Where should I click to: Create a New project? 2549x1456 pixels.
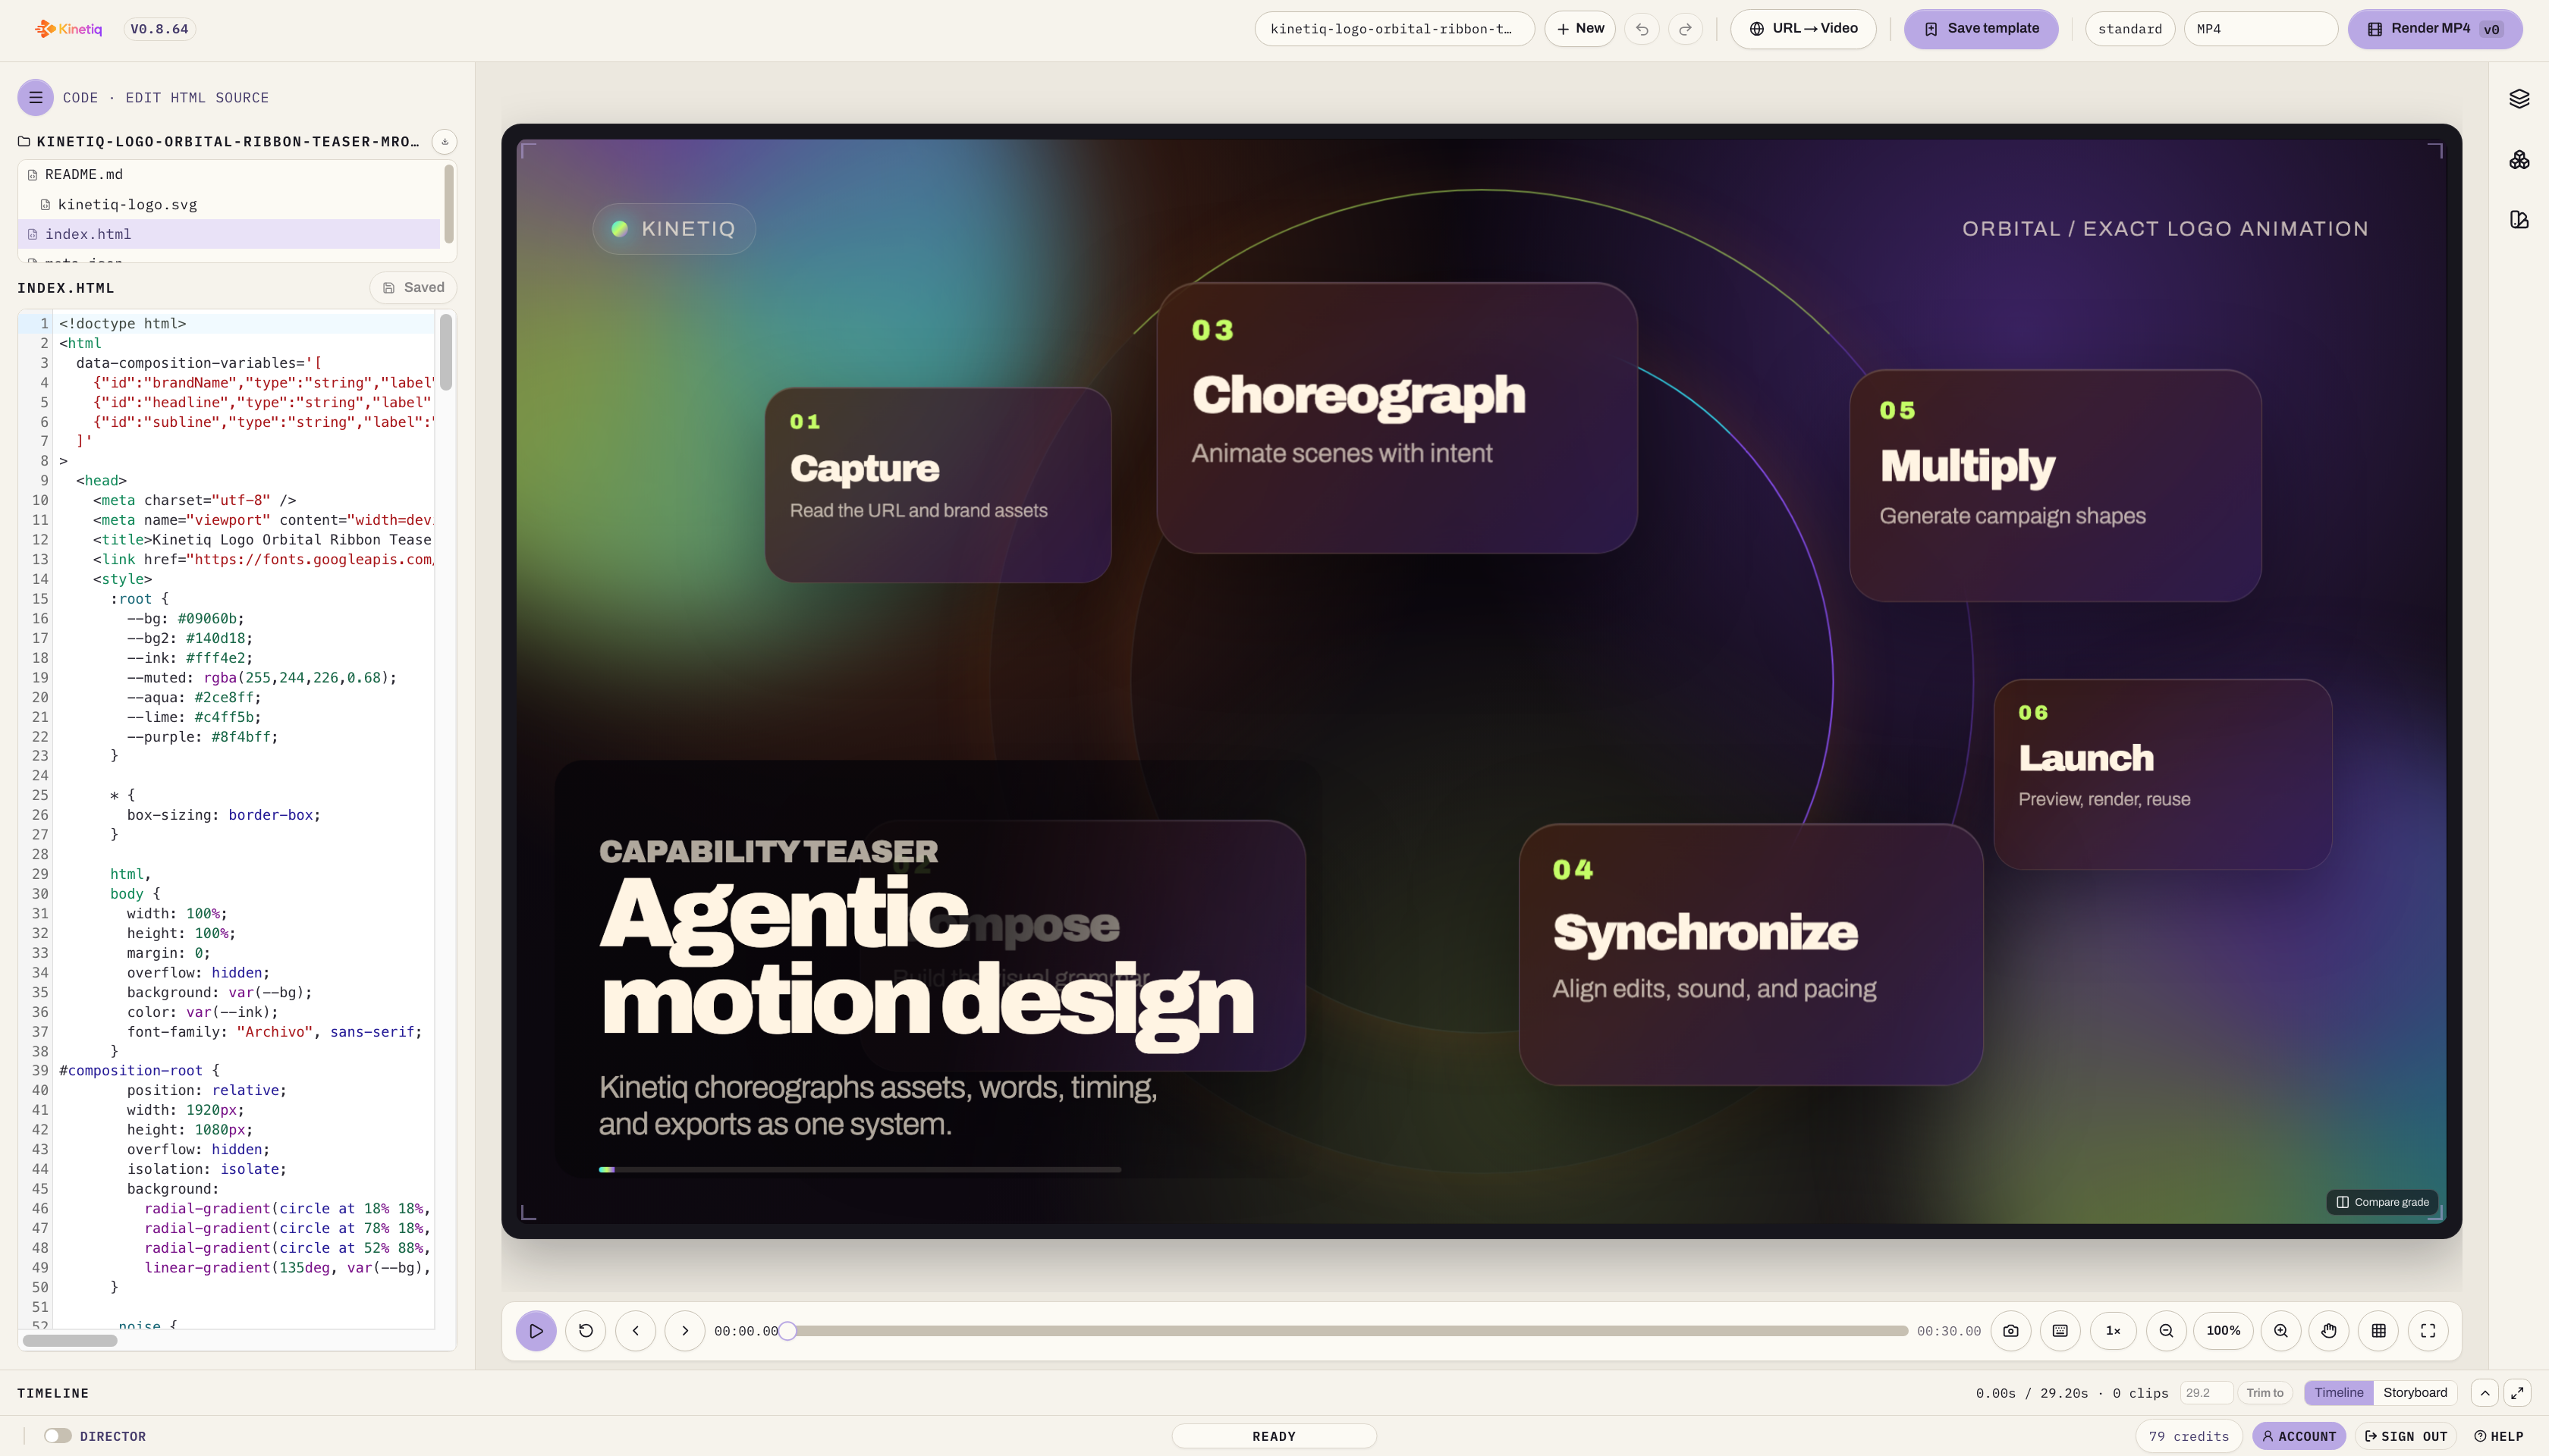tap(1579, 29)
